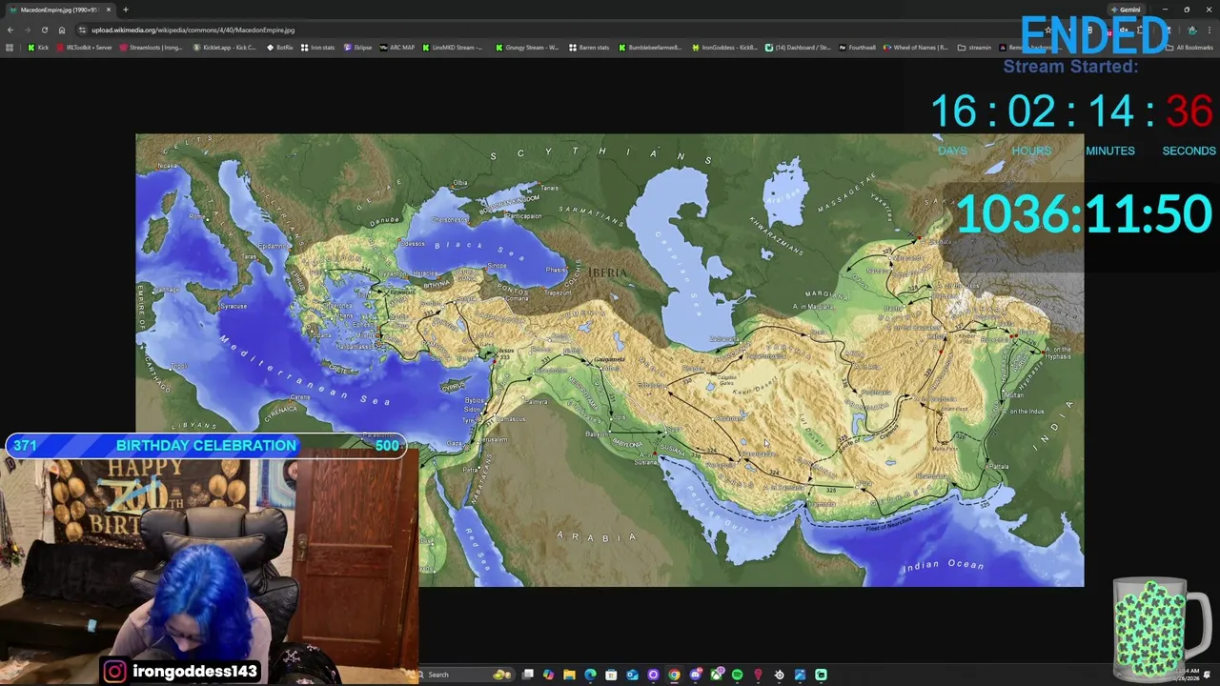
Task: Switch to Google Chrome in the taskbar
Action: 674,675
